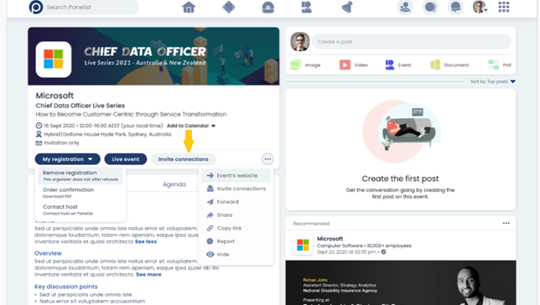This screenshot has width=540, height=305.
Task: Click the Video post icon
Action: point(345,65)
